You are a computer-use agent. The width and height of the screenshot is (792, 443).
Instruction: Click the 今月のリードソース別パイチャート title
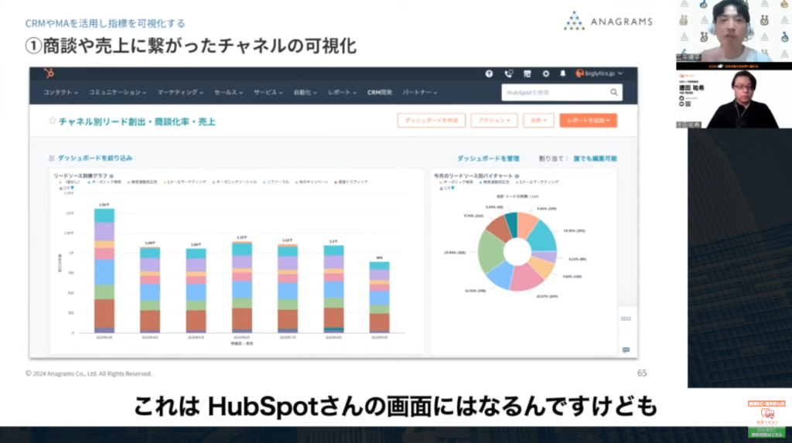tap(473, 175)
